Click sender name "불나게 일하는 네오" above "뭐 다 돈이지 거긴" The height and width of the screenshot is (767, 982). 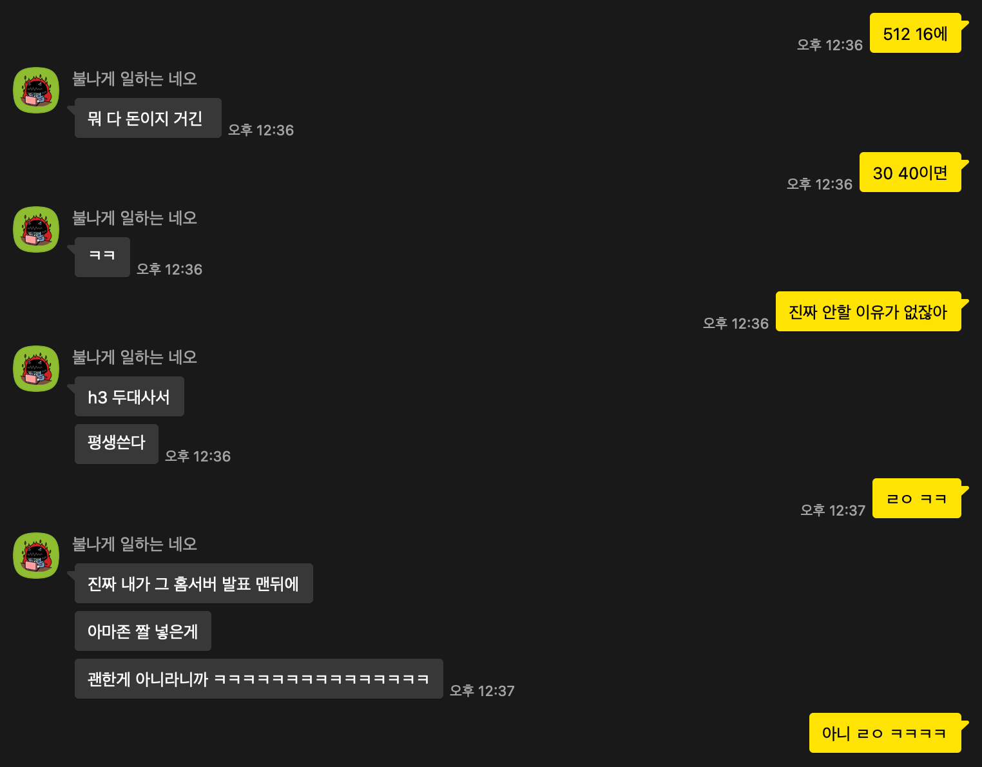pyautogui.click(x=135, y=79)
